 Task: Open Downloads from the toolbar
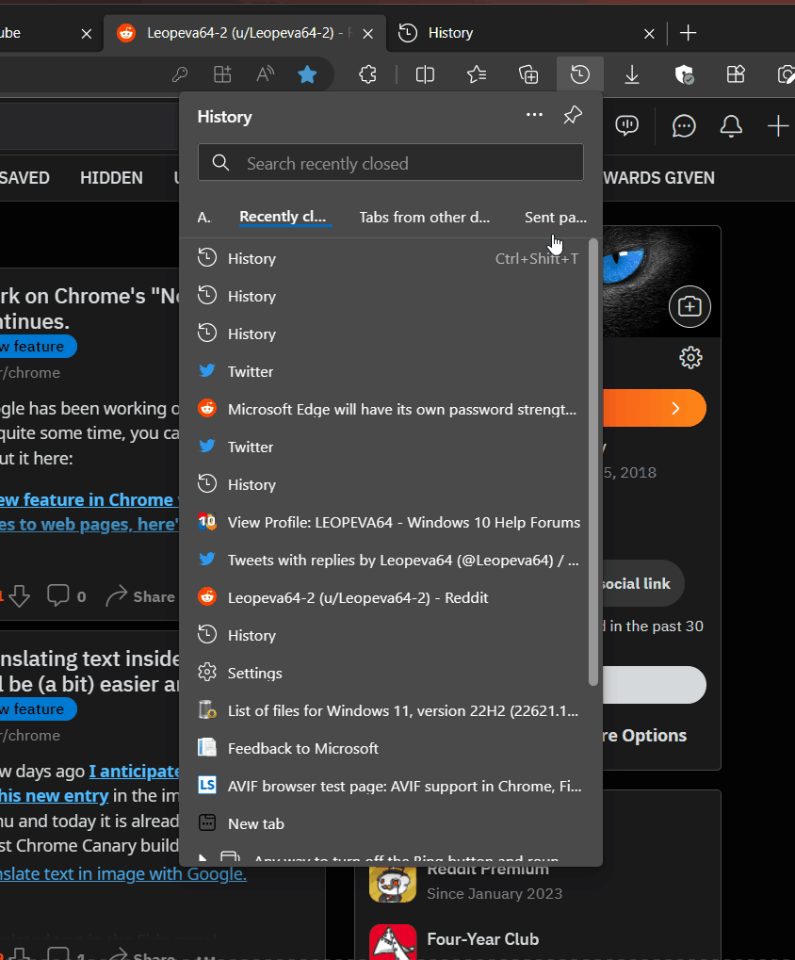pyautogui.click(x=631, y=74)
